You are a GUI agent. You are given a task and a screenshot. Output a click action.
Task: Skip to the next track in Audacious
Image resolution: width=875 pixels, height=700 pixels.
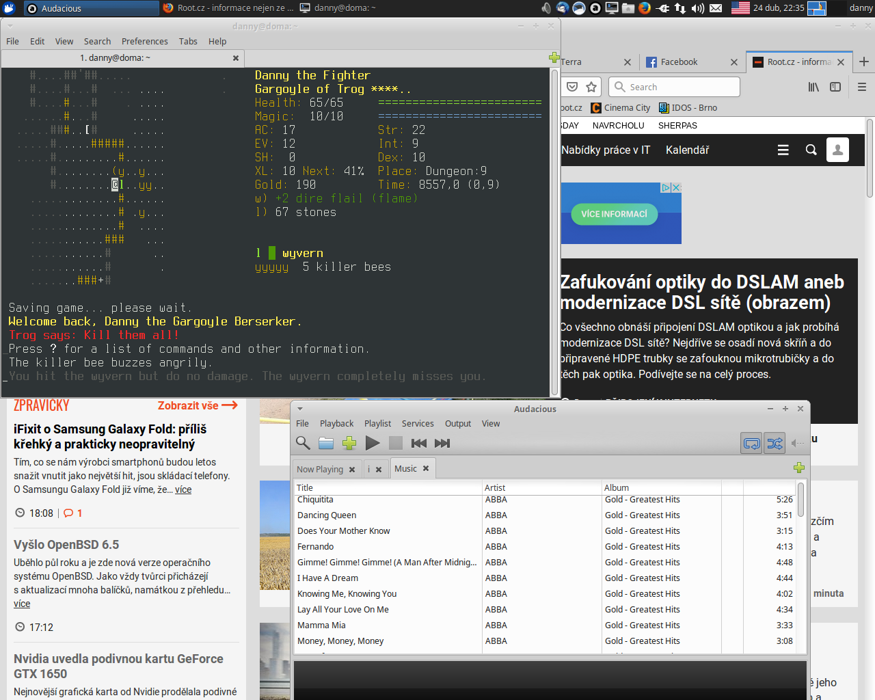point(442,443)
